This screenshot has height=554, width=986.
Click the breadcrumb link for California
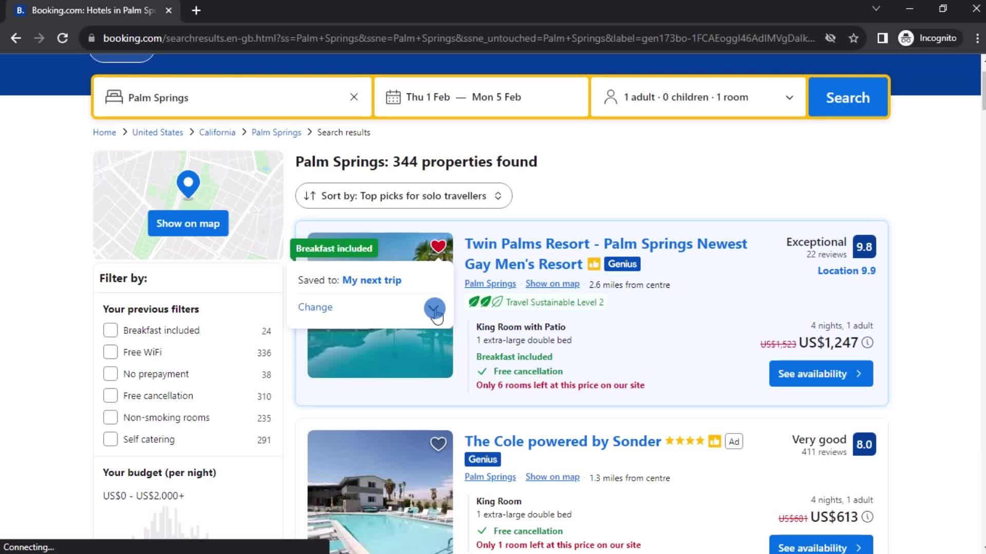tap(217, 132)
